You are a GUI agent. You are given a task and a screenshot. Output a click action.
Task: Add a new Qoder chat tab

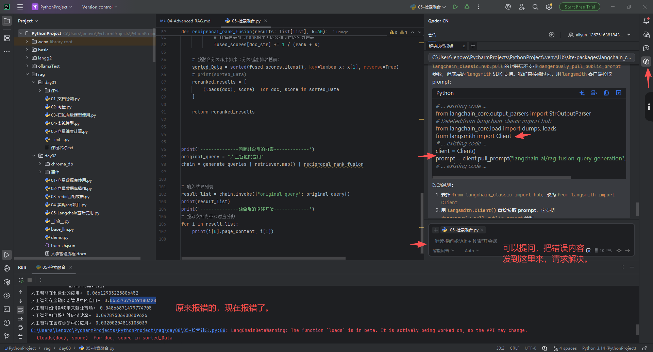point(473,46)
